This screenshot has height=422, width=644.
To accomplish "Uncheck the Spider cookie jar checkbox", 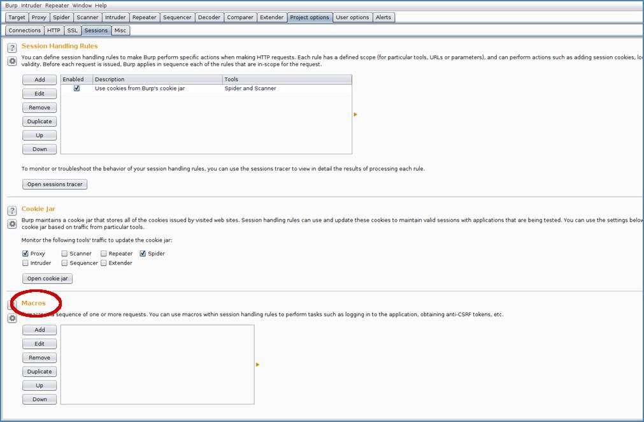I will pos(143,254).
